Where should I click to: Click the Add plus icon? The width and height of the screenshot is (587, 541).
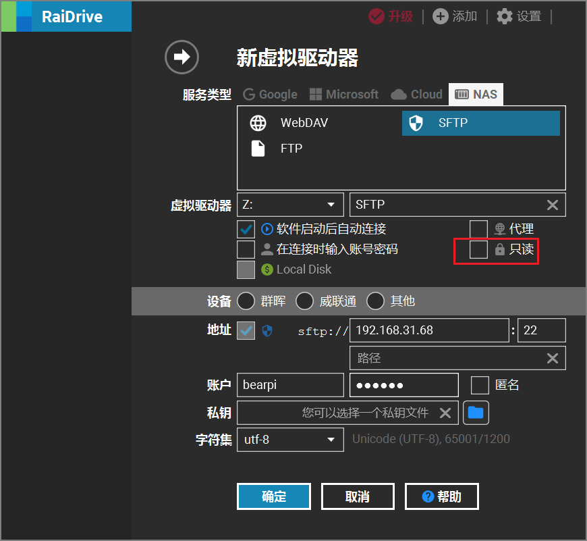coord(440,16)
